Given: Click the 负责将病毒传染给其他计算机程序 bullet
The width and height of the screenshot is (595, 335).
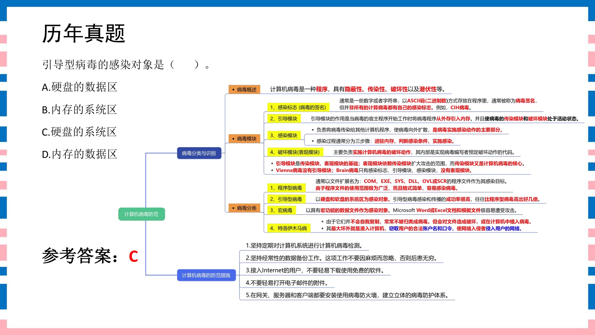Looking at the screenshot, I should coord(407,130).
